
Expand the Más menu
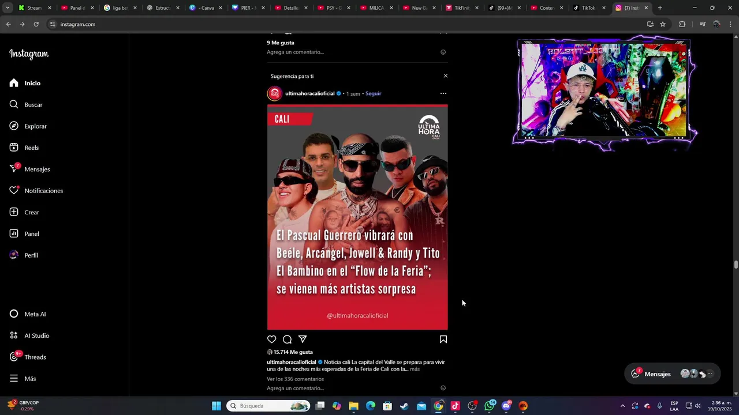point(23,379)
